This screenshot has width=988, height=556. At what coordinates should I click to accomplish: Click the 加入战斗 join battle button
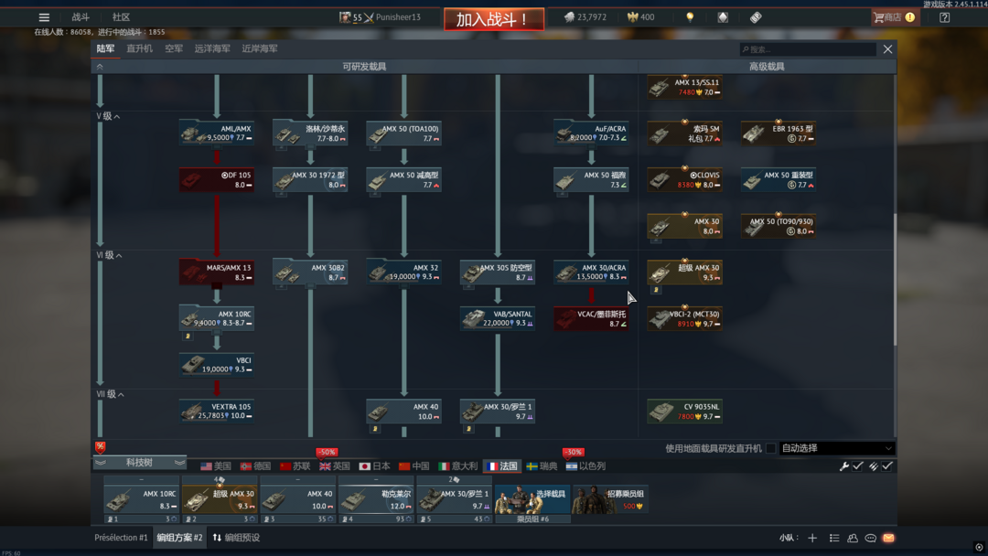click(x=494, y=19)
